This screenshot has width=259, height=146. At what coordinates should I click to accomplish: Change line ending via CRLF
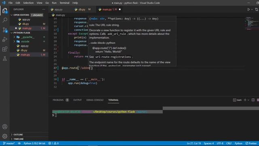pos(229,143)
